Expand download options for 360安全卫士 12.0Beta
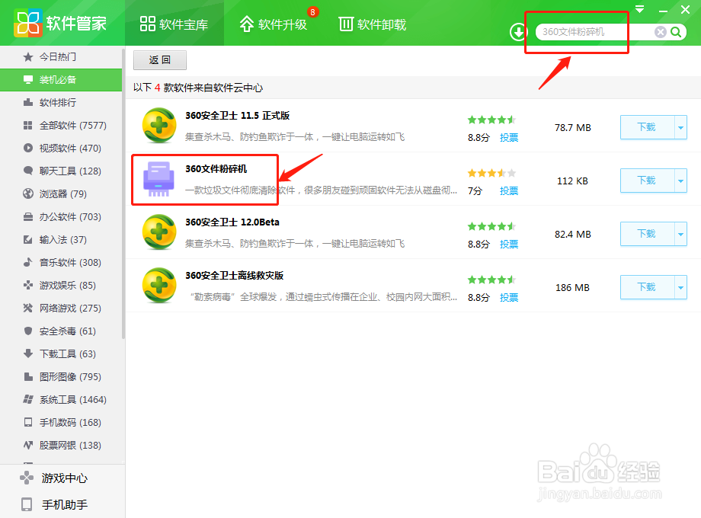The height and width of the screenshot is (518, 701). coord(680,234)
